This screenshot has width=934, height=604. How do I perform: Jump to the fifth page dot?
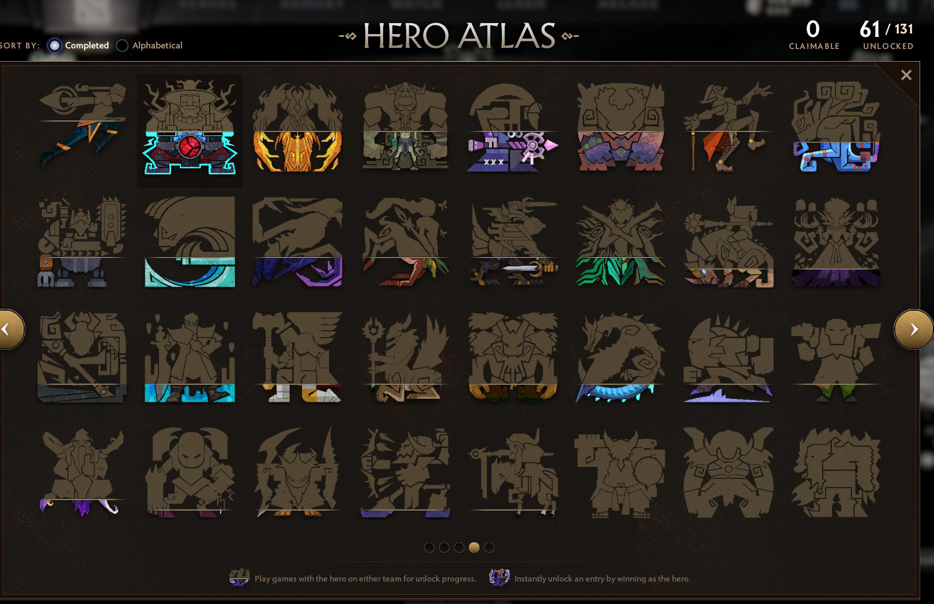coord(489,548)
